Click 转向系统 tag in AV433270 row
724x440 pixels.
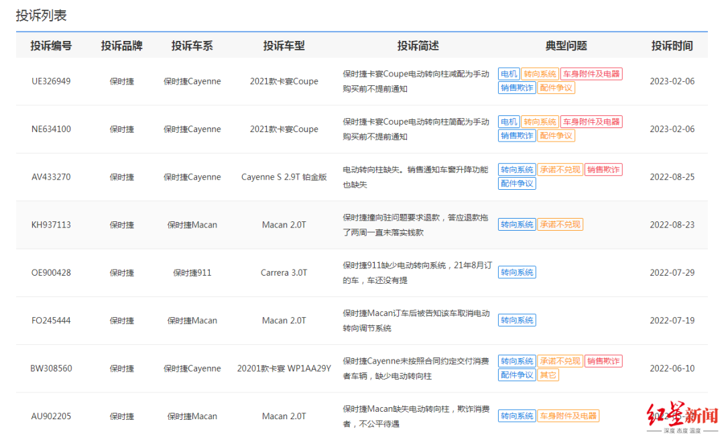(517, 170)
